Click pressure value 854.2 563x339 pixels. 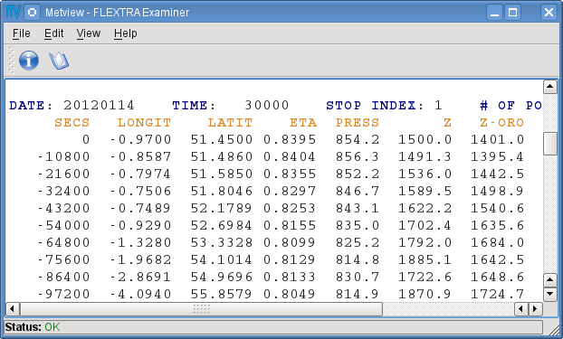pos(358,139)
